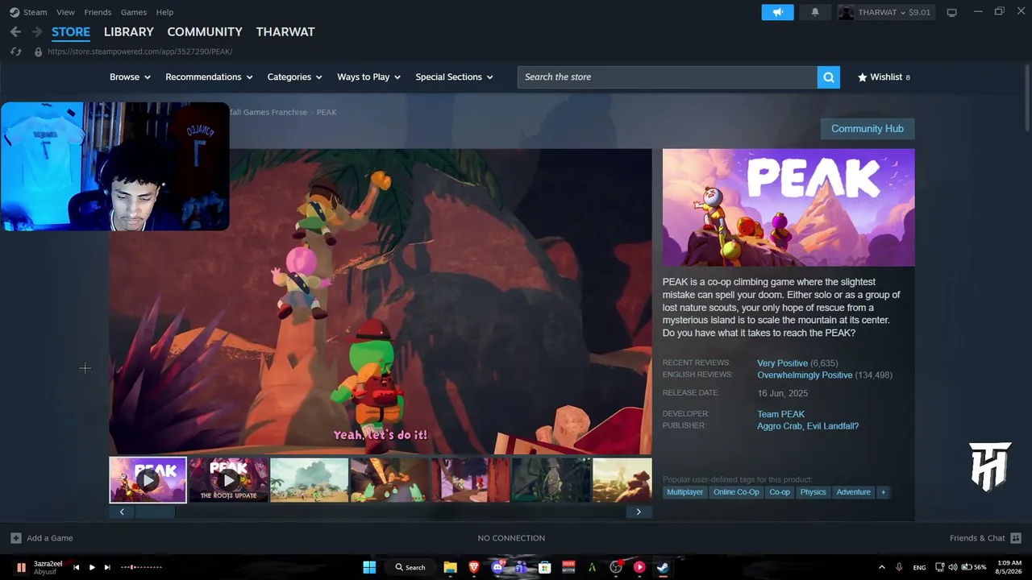The height and width of the screenshot is (580, 1032).
Task: Open the Friends menu
Action: (x=98, y=12)
